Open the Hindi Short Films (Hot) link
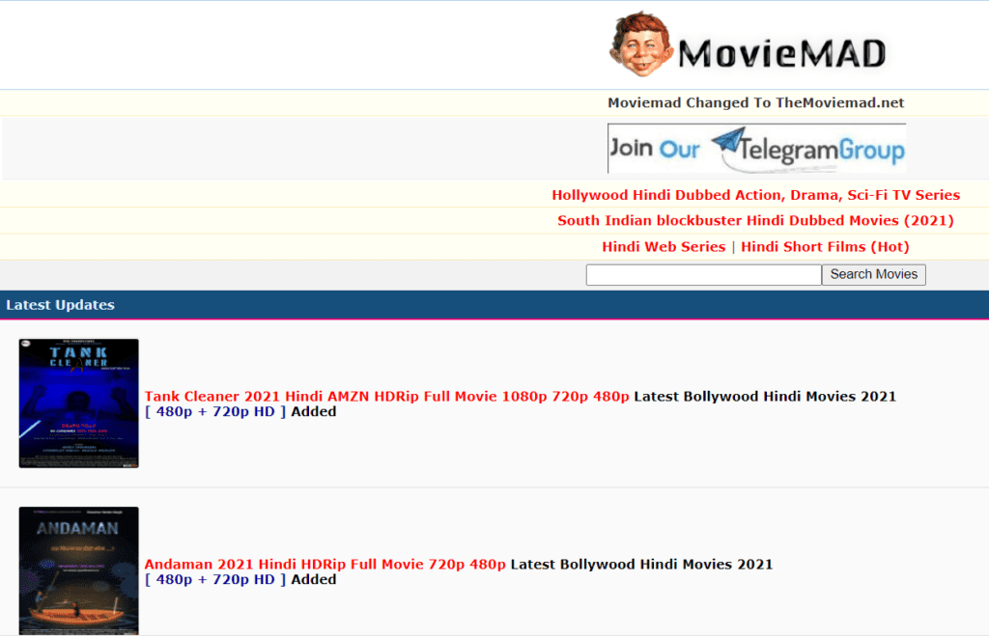 click(x=825, y=247)
